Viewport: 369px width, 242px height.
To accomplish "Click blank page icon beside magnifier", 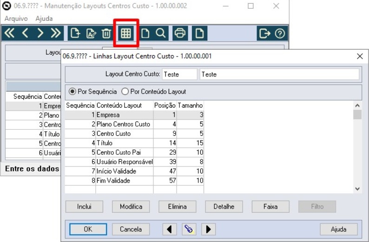I will 145,33.
